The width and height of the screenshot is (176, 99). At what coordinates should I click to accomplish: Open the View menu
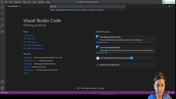coord(25,2)
